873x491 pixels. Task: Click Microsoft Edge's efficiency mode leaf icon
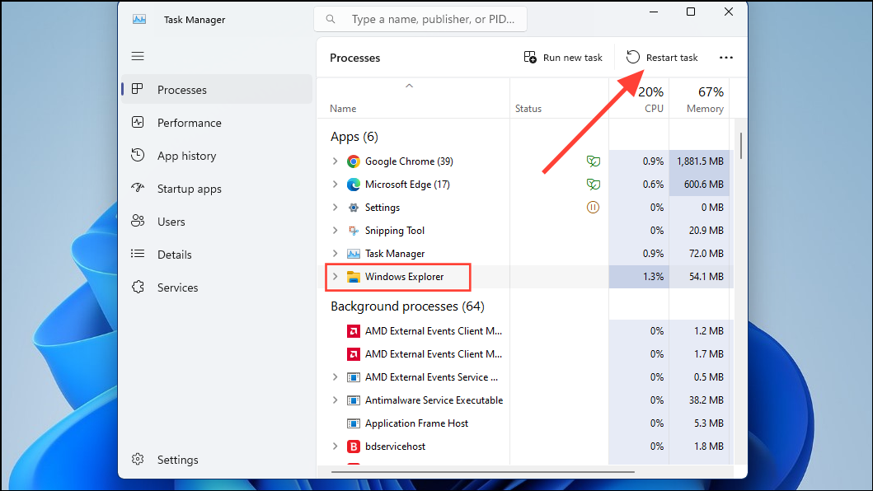point(593,184)
